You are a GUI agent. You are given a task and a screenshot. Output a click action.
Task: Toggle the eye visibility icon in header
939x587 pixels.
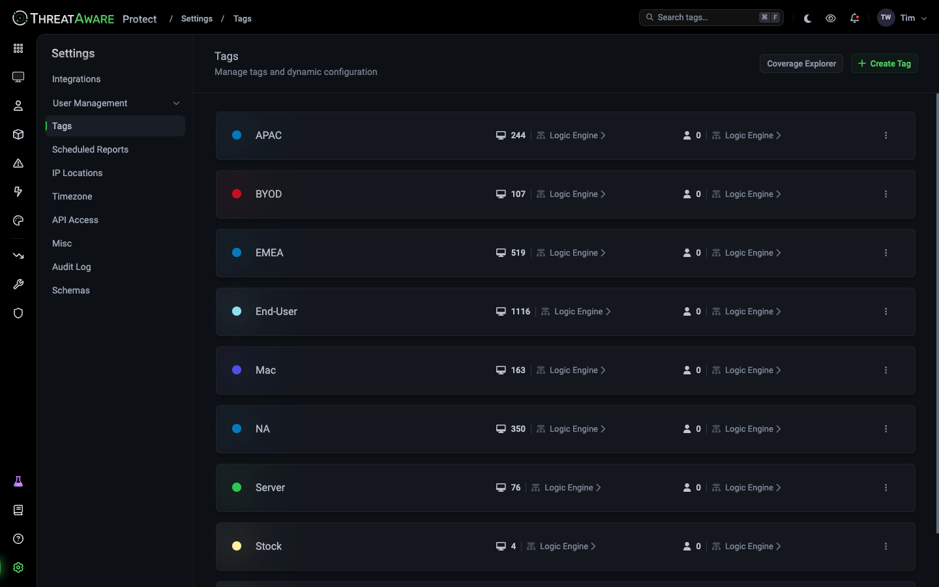click(831, 18)
